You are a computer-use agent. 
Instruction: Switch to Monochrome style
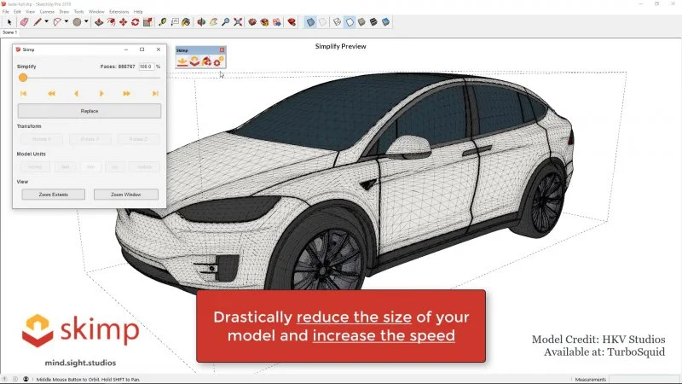386,22
